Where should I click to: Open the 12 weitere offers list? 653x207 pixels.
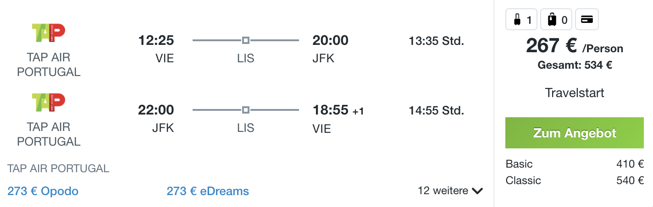pos(450,191)
